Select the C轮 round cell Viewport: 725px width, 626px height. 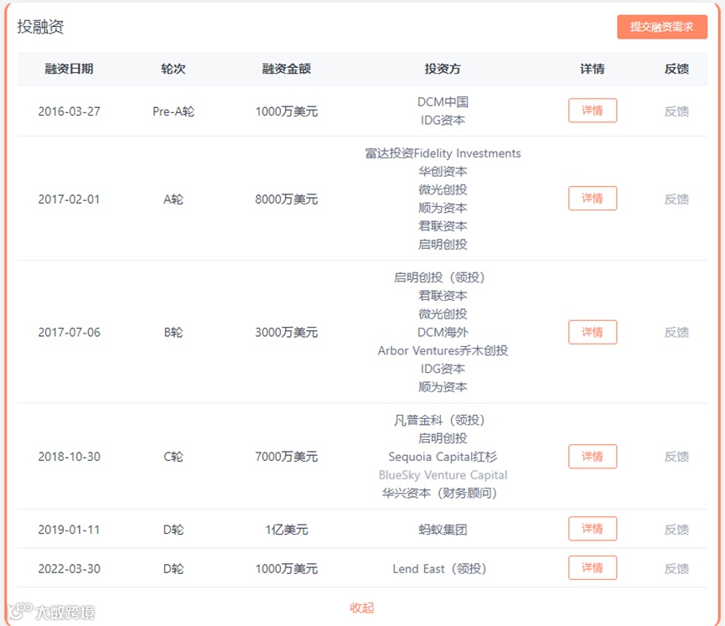(173, 457)
